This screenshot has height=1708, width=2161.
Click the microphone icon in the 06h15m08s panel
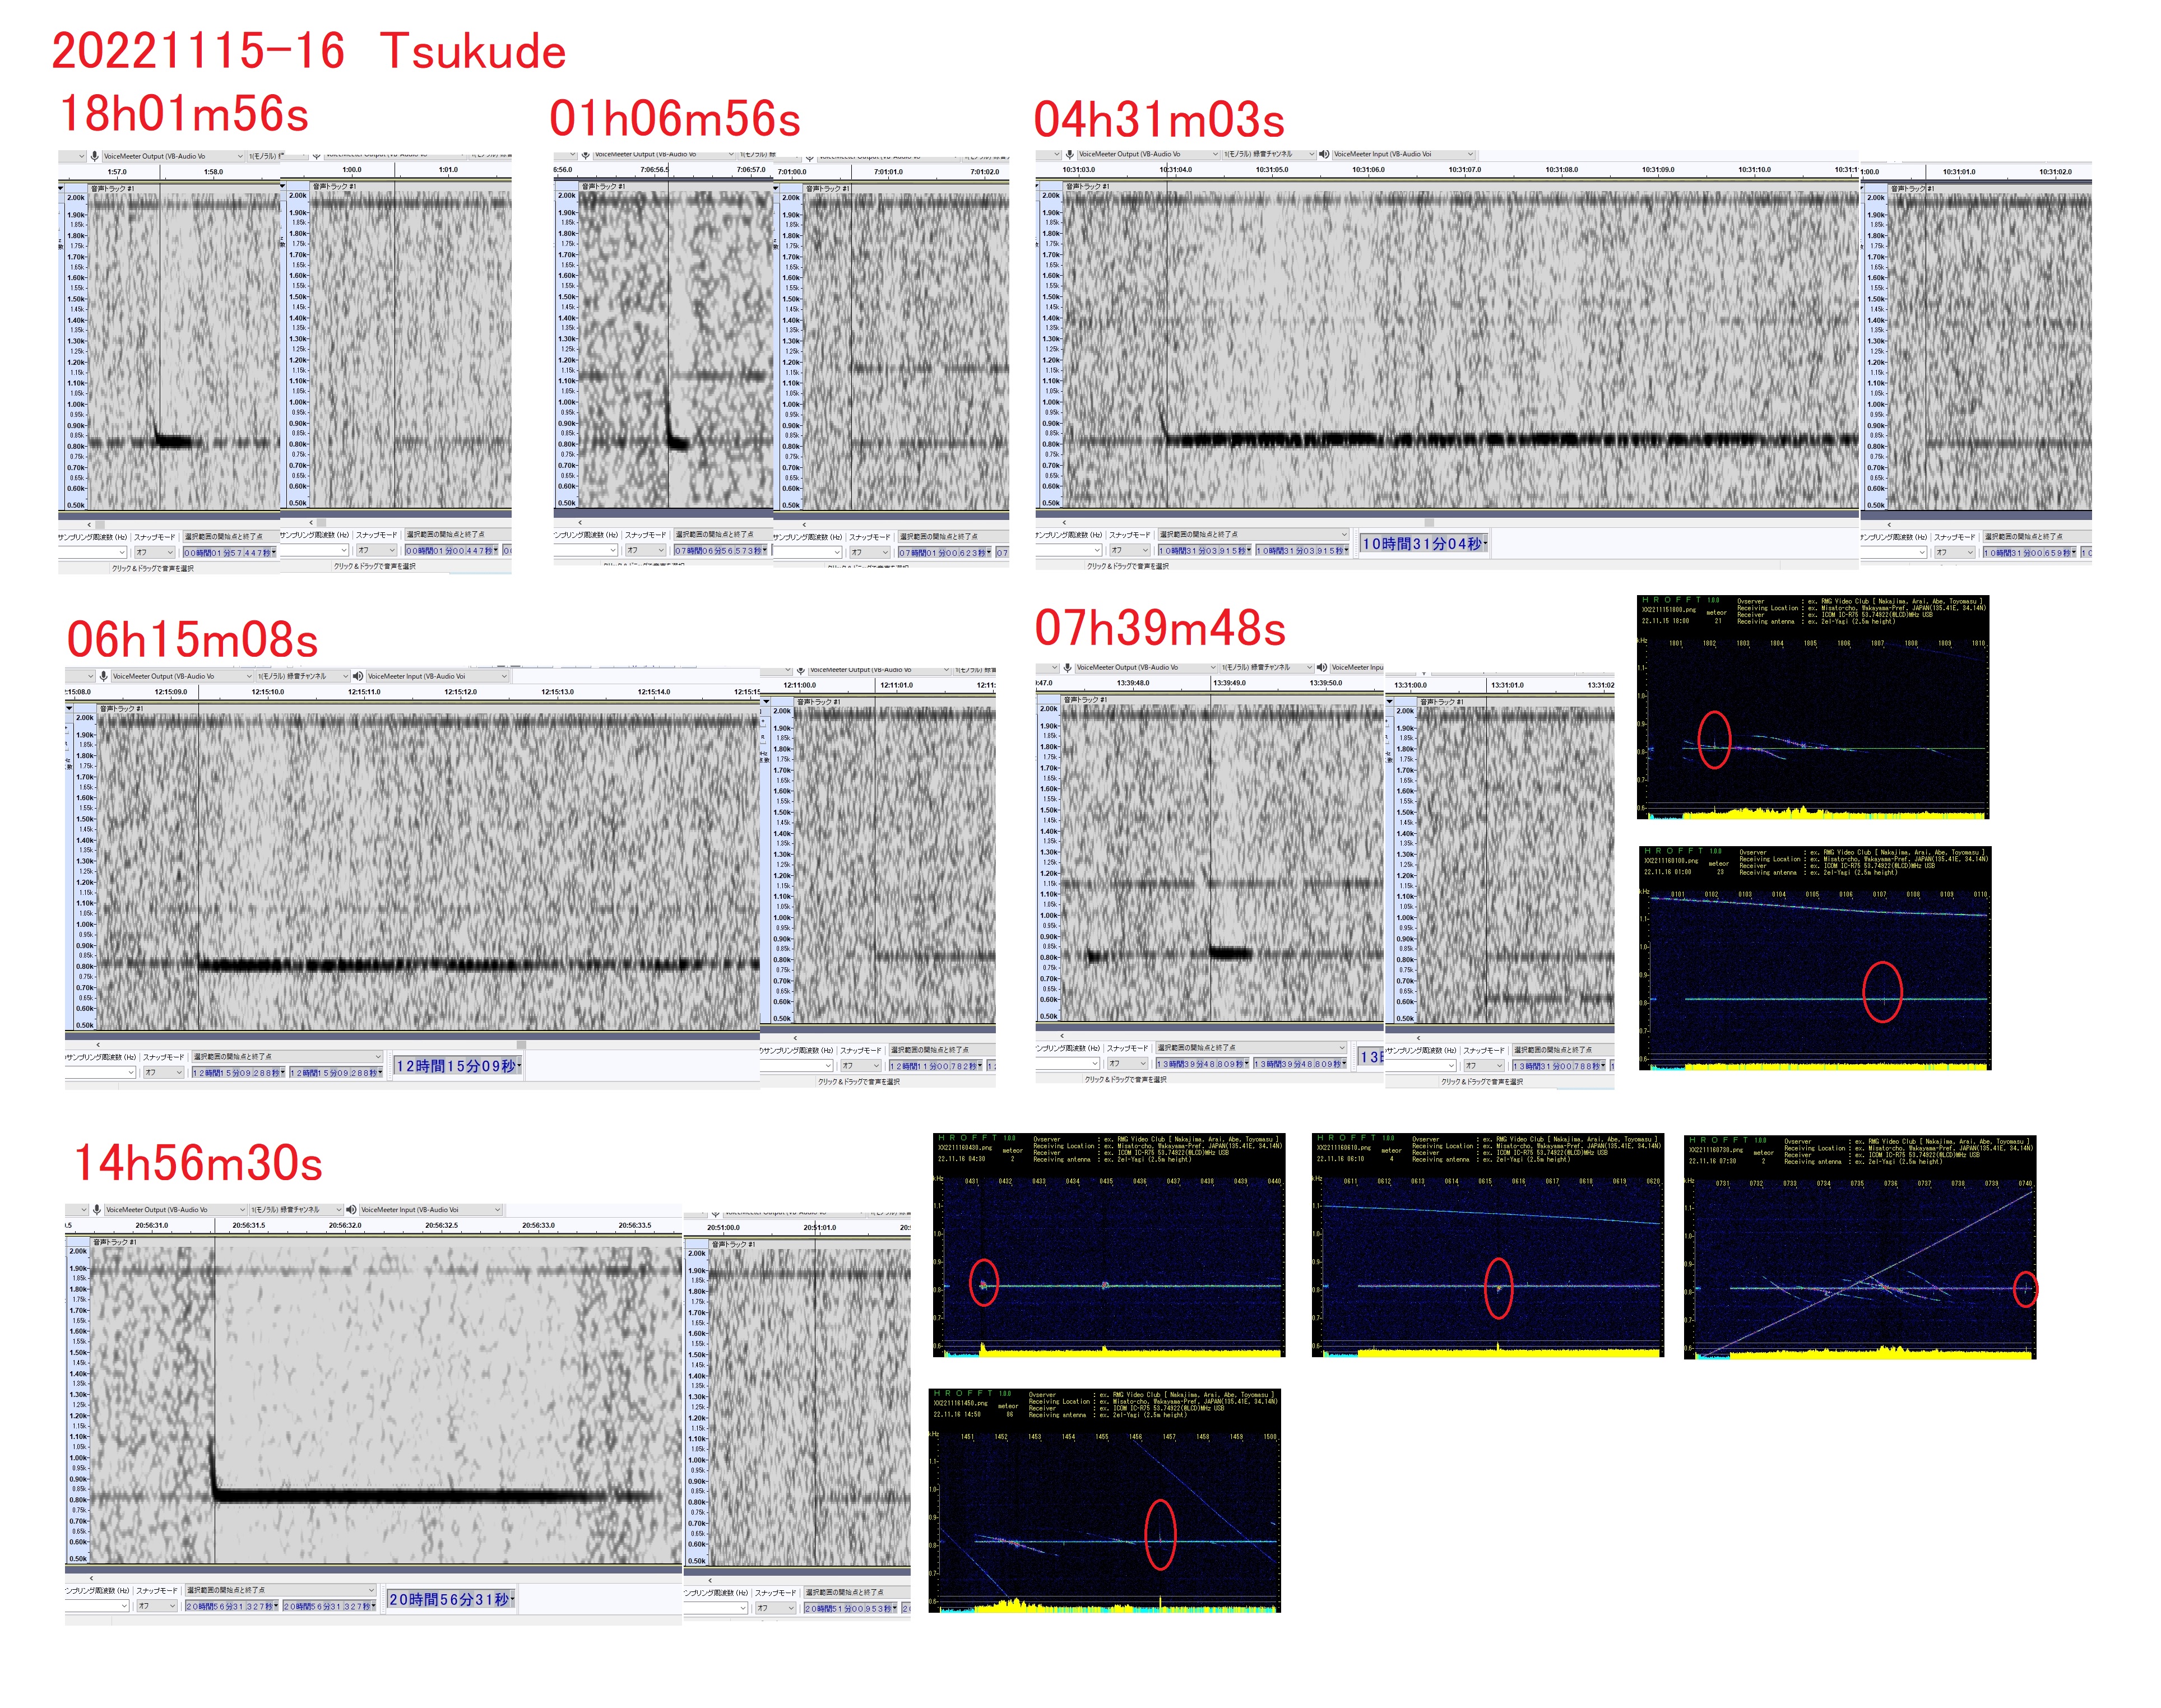point(103,676)
